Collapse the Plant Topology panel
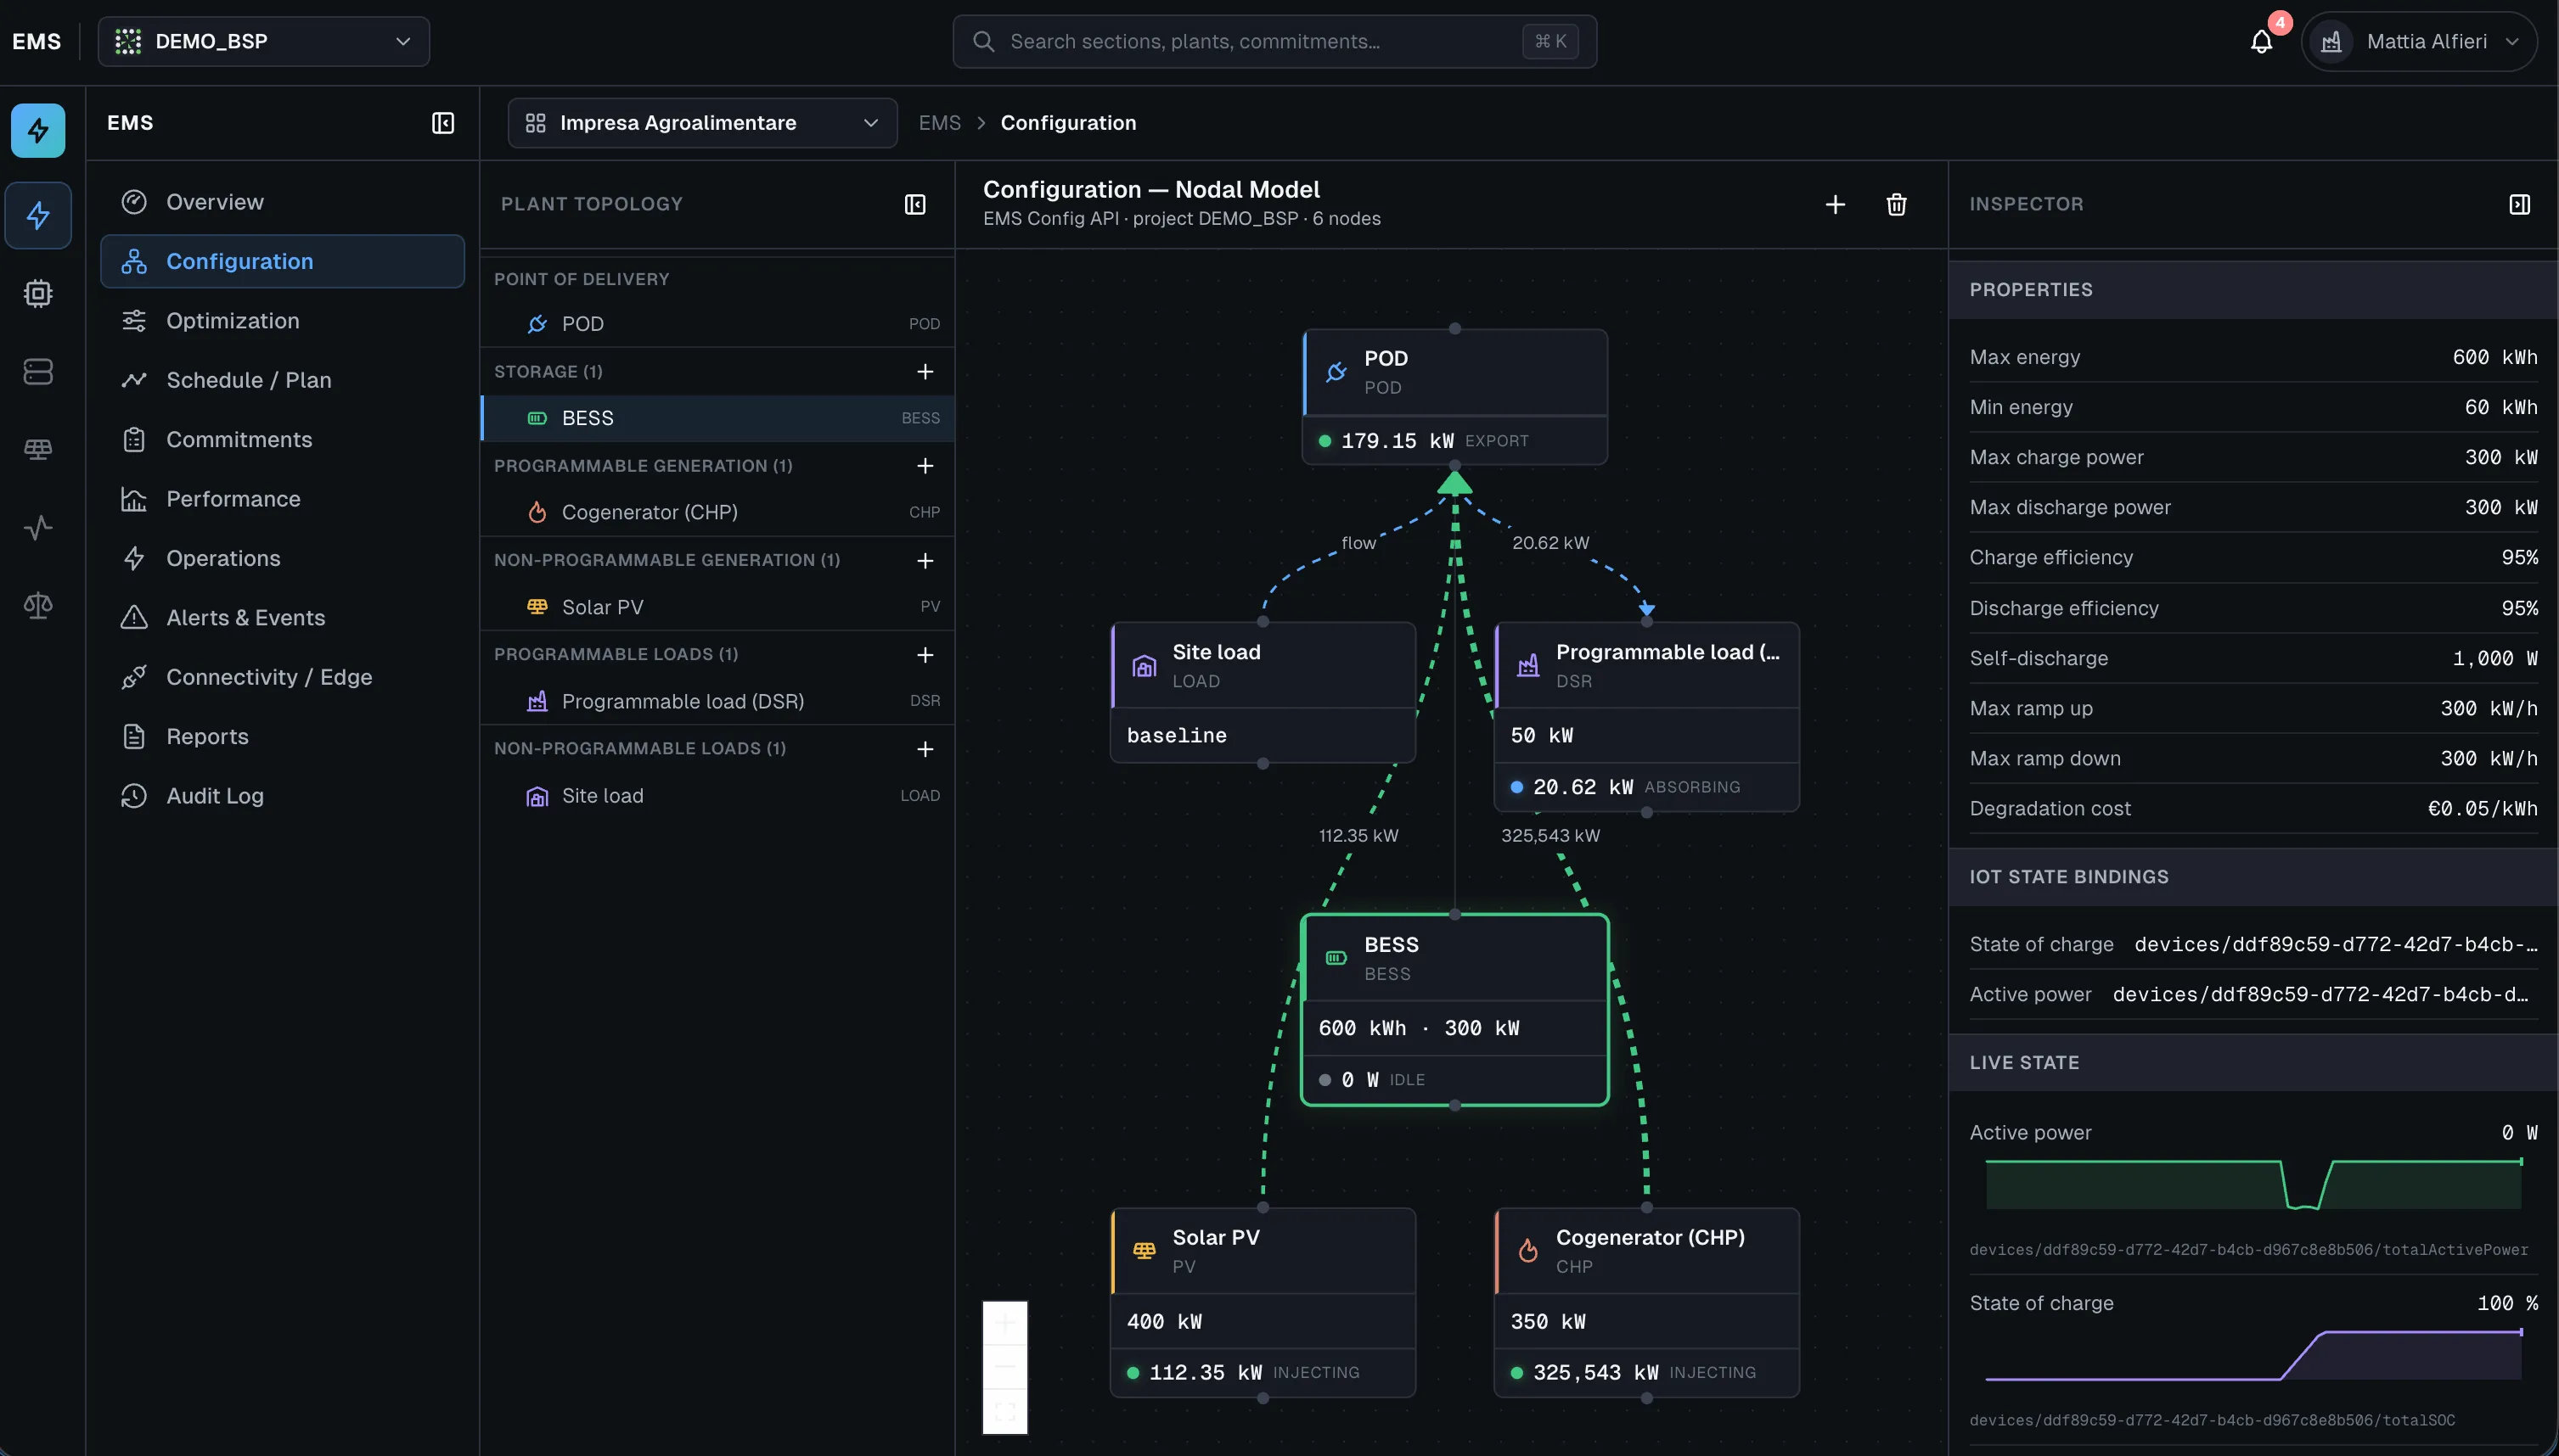Image resolution: width=2559 pixels, height=1456 pixels. tap(914, 204)
